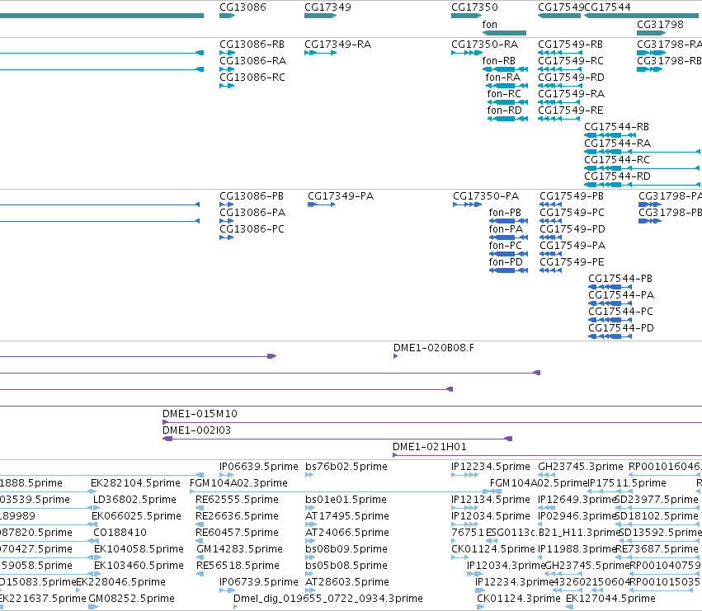Click the CG17349 gene label
The image size is (702, 611).
327,7
